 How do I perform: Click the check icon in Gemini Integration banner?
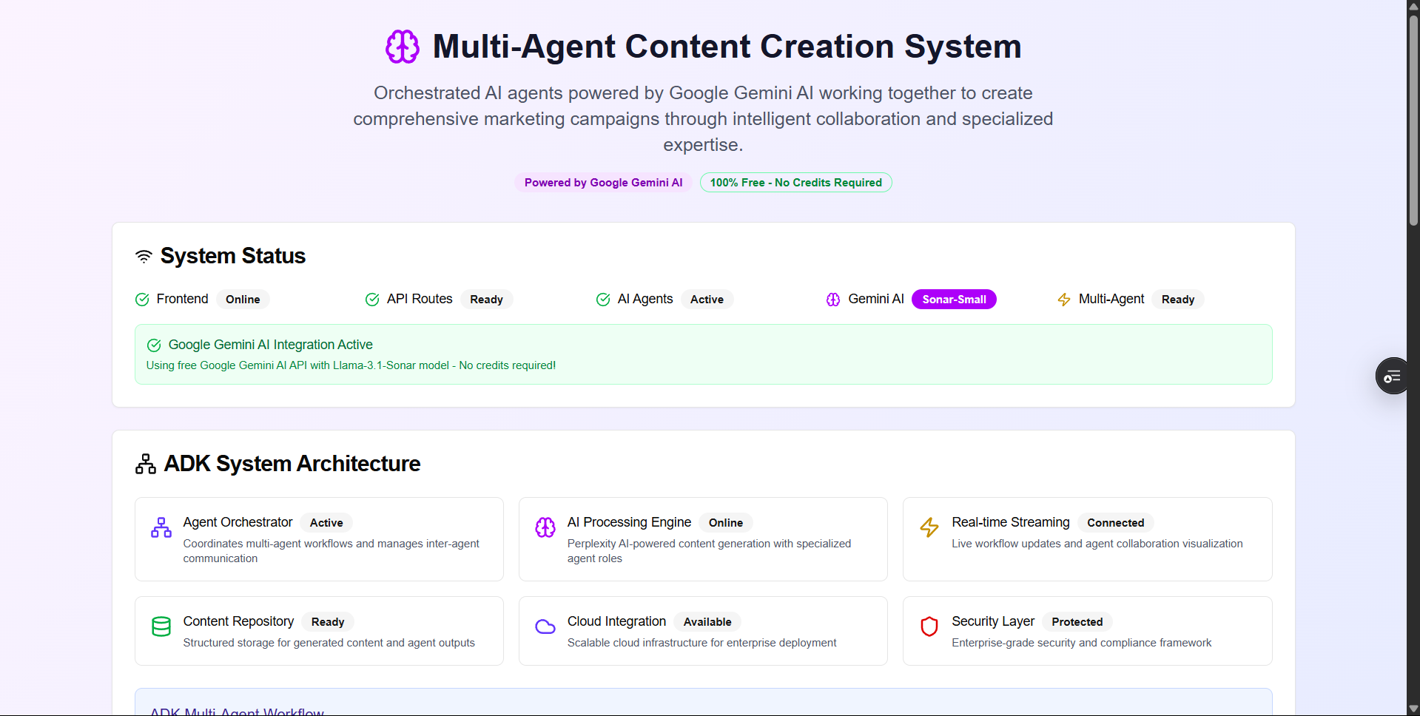154,345
